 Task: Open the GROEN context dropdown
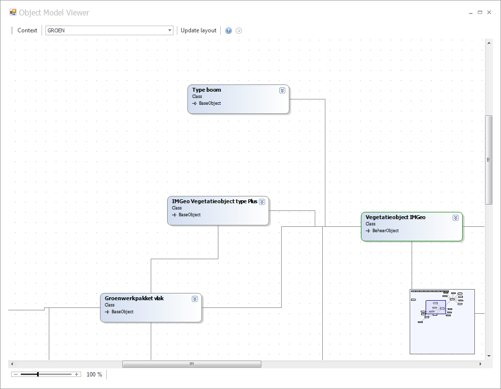[170, 30]
